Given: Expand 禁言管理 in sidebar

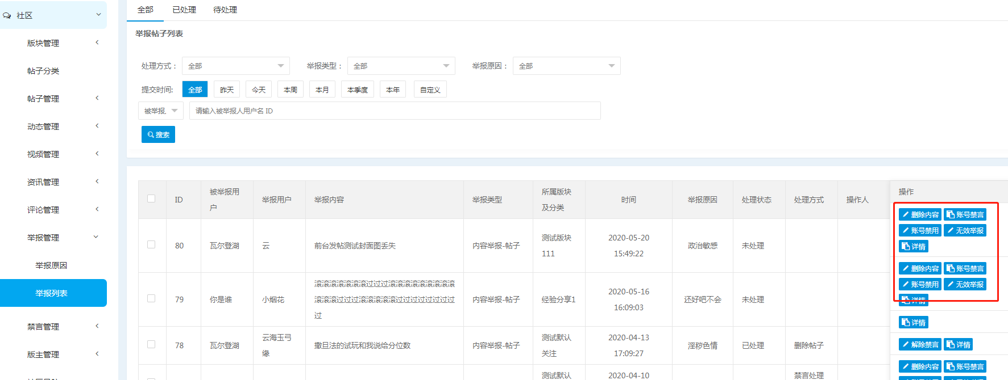Looking at the screenshot, I should 53,327.
